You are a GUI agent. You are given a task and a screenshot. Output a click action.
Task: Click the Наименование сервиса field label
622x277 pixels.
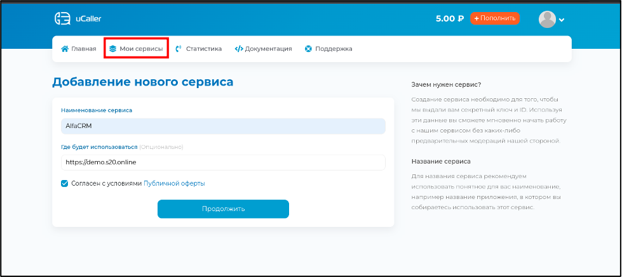(x=97, y=110)
